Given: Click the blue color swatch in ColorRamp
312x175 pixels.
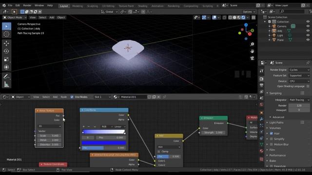Looking at the screenshot, I should (x=104, y=143).
